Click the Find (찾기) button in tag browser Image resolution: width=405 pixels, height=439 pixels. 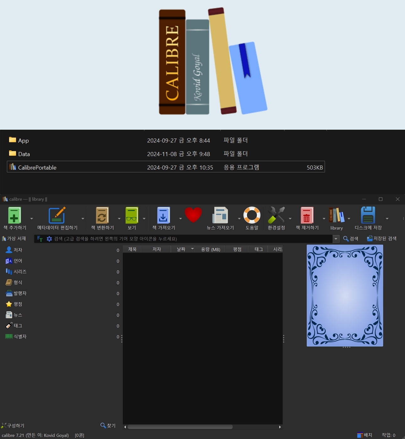click(x=108, y=425)
